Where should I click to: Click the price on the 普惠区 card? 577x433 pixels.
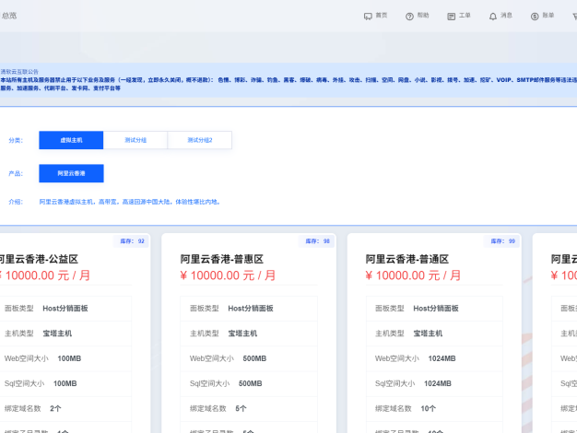(x=228, y=275)
